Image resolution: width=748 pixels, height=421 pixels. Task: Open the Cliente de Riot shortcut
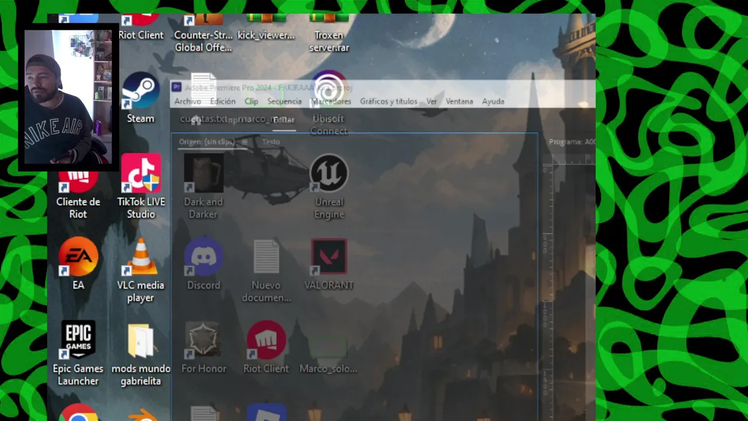(x=78, y=193)
